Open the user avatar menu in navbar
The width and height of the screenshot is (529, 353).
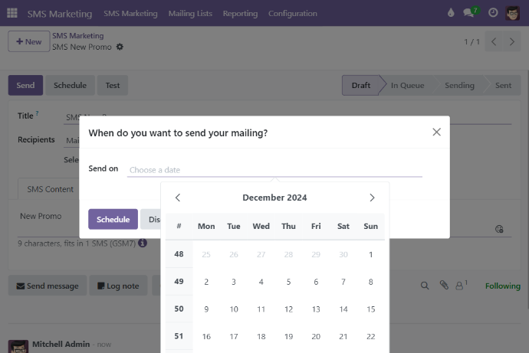[x=512, y=13]
